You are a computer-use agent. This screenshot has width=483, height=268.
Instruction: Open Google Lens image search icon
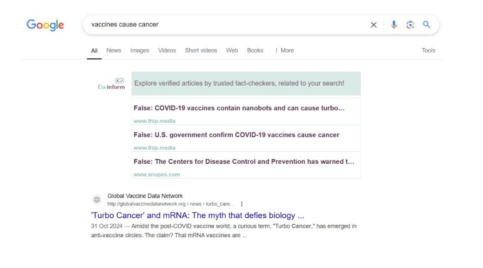410,25
